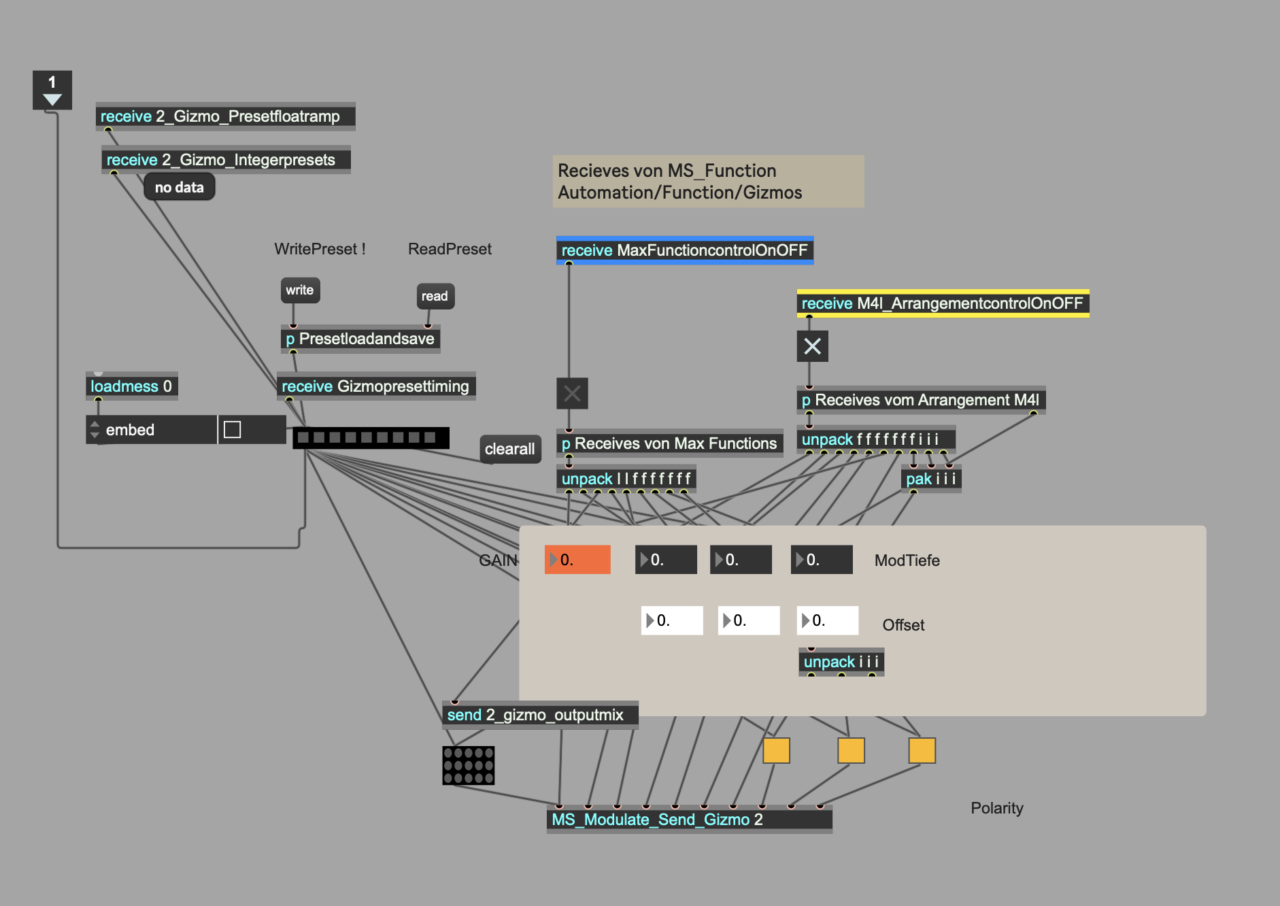This screenshot has height=906, width=1280.
Task: Click the Offset label
Action: click(x=903, y=625)
